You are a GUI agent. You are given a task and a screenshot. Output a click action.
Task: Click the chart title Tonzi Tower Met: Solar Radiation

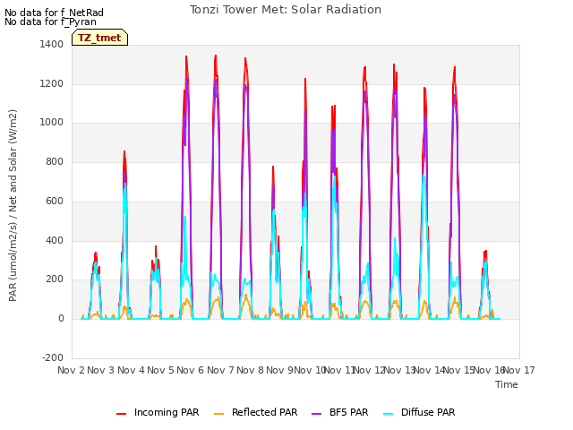click(x=286, y=10)
